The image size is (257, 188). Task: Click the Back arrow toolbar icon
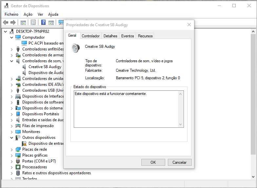coord(6,22)
